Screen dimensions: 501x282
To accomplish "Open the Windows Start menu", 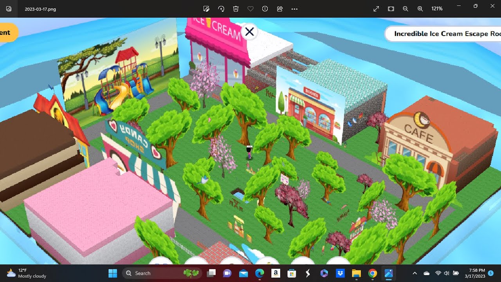I will pyautogui.click(x=113, y=273).
